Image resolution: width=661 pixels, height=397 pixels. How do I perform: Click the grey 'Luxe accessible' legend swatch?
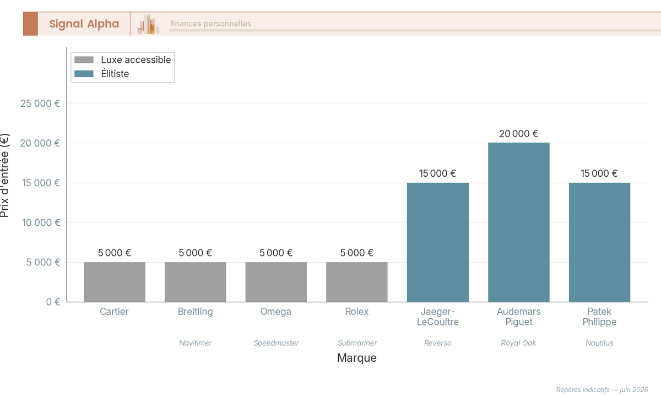[84, 59]
